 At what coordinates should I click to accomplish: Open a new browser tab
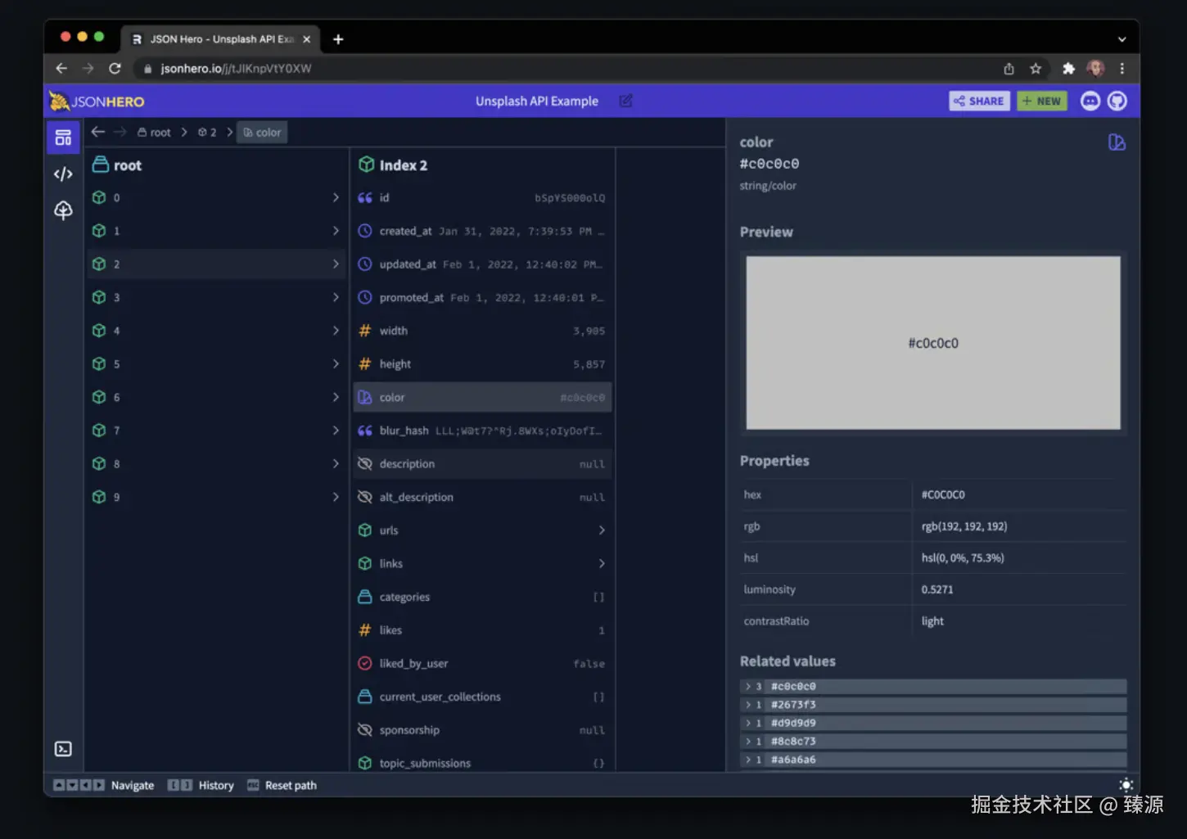click(x=338, y=39)
